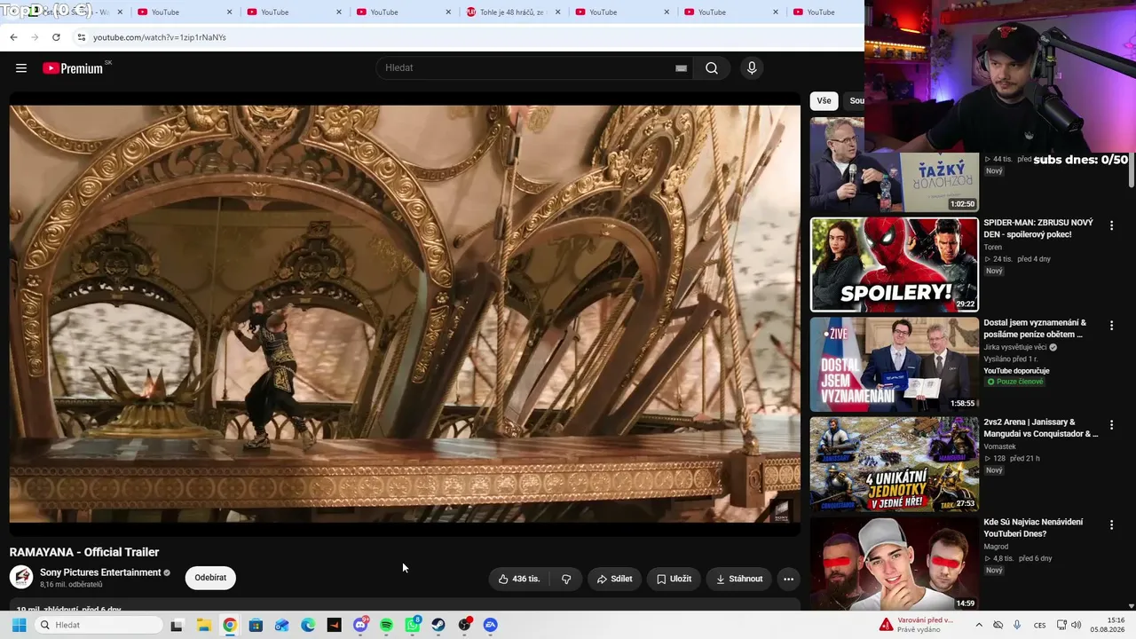Open options menu for Dostal jsem vyznamenání video

pos(1111,326)
